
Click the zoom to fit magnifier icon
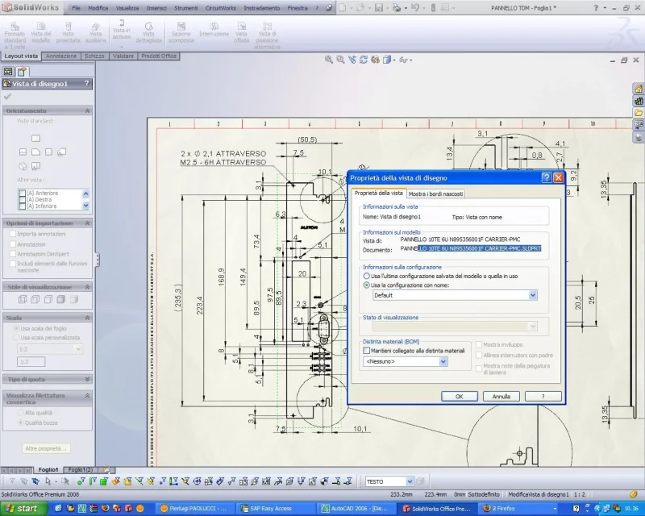tap(329, 60)
